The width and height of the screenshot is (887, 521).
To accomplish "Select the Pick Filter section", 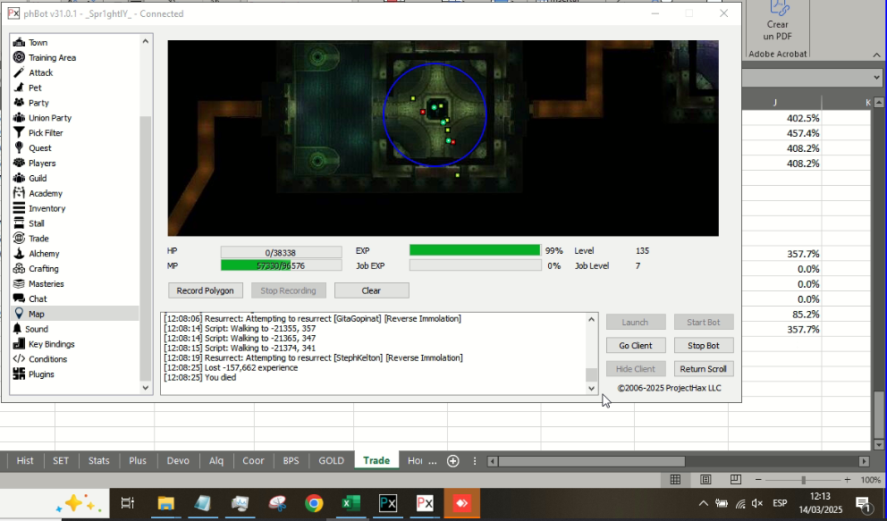I will pos(46,132).
